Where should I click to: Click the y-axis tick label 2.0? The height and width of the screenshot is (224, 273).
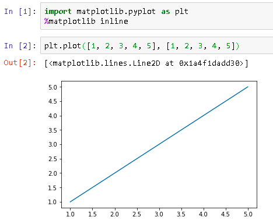(52, 173)
